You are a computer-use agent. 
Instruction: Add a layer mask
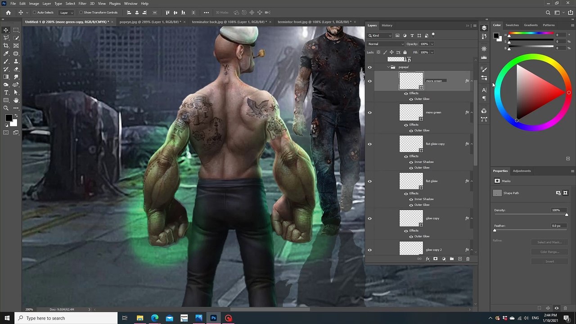pos(435,259)
